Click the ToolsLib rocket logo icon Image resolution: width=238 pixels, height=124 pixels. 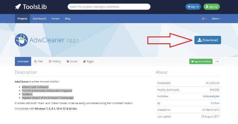coord(18,7)
